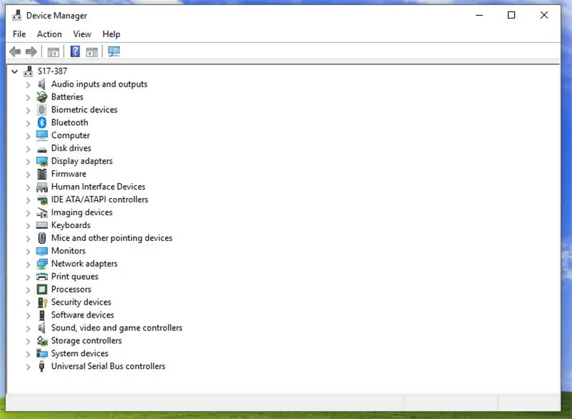Select the Monitors label
Image resolution: width=572 pixels, height=419 pixels.
point(68,251)
